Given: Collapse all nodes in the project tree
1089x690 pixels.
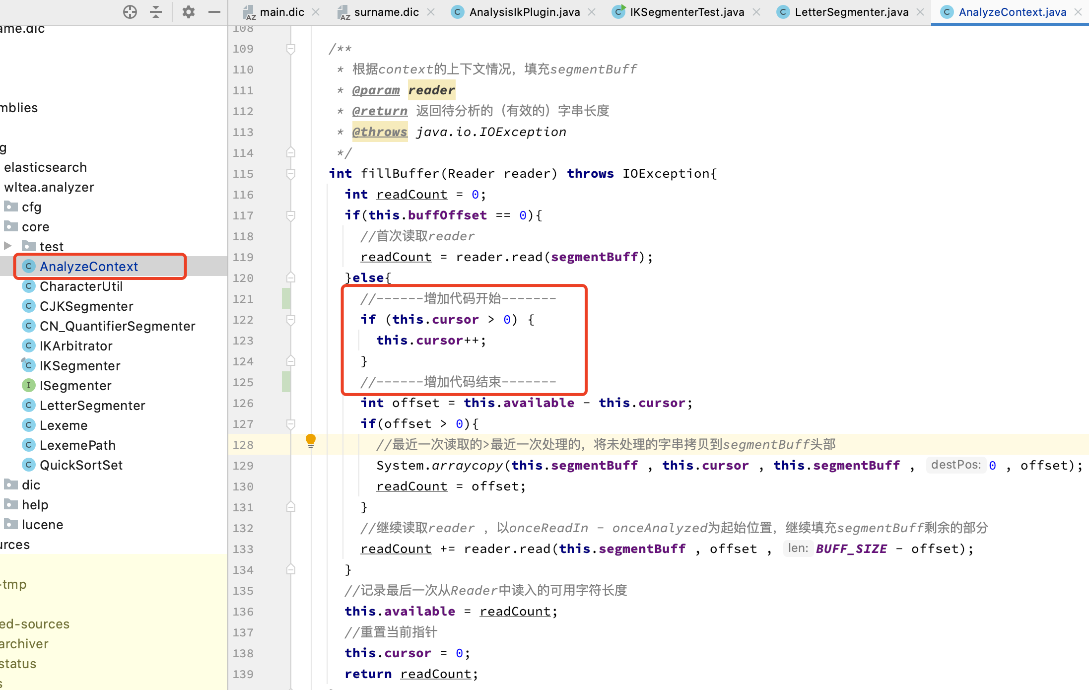Looking at the screenshot, I should pos(155,12).
